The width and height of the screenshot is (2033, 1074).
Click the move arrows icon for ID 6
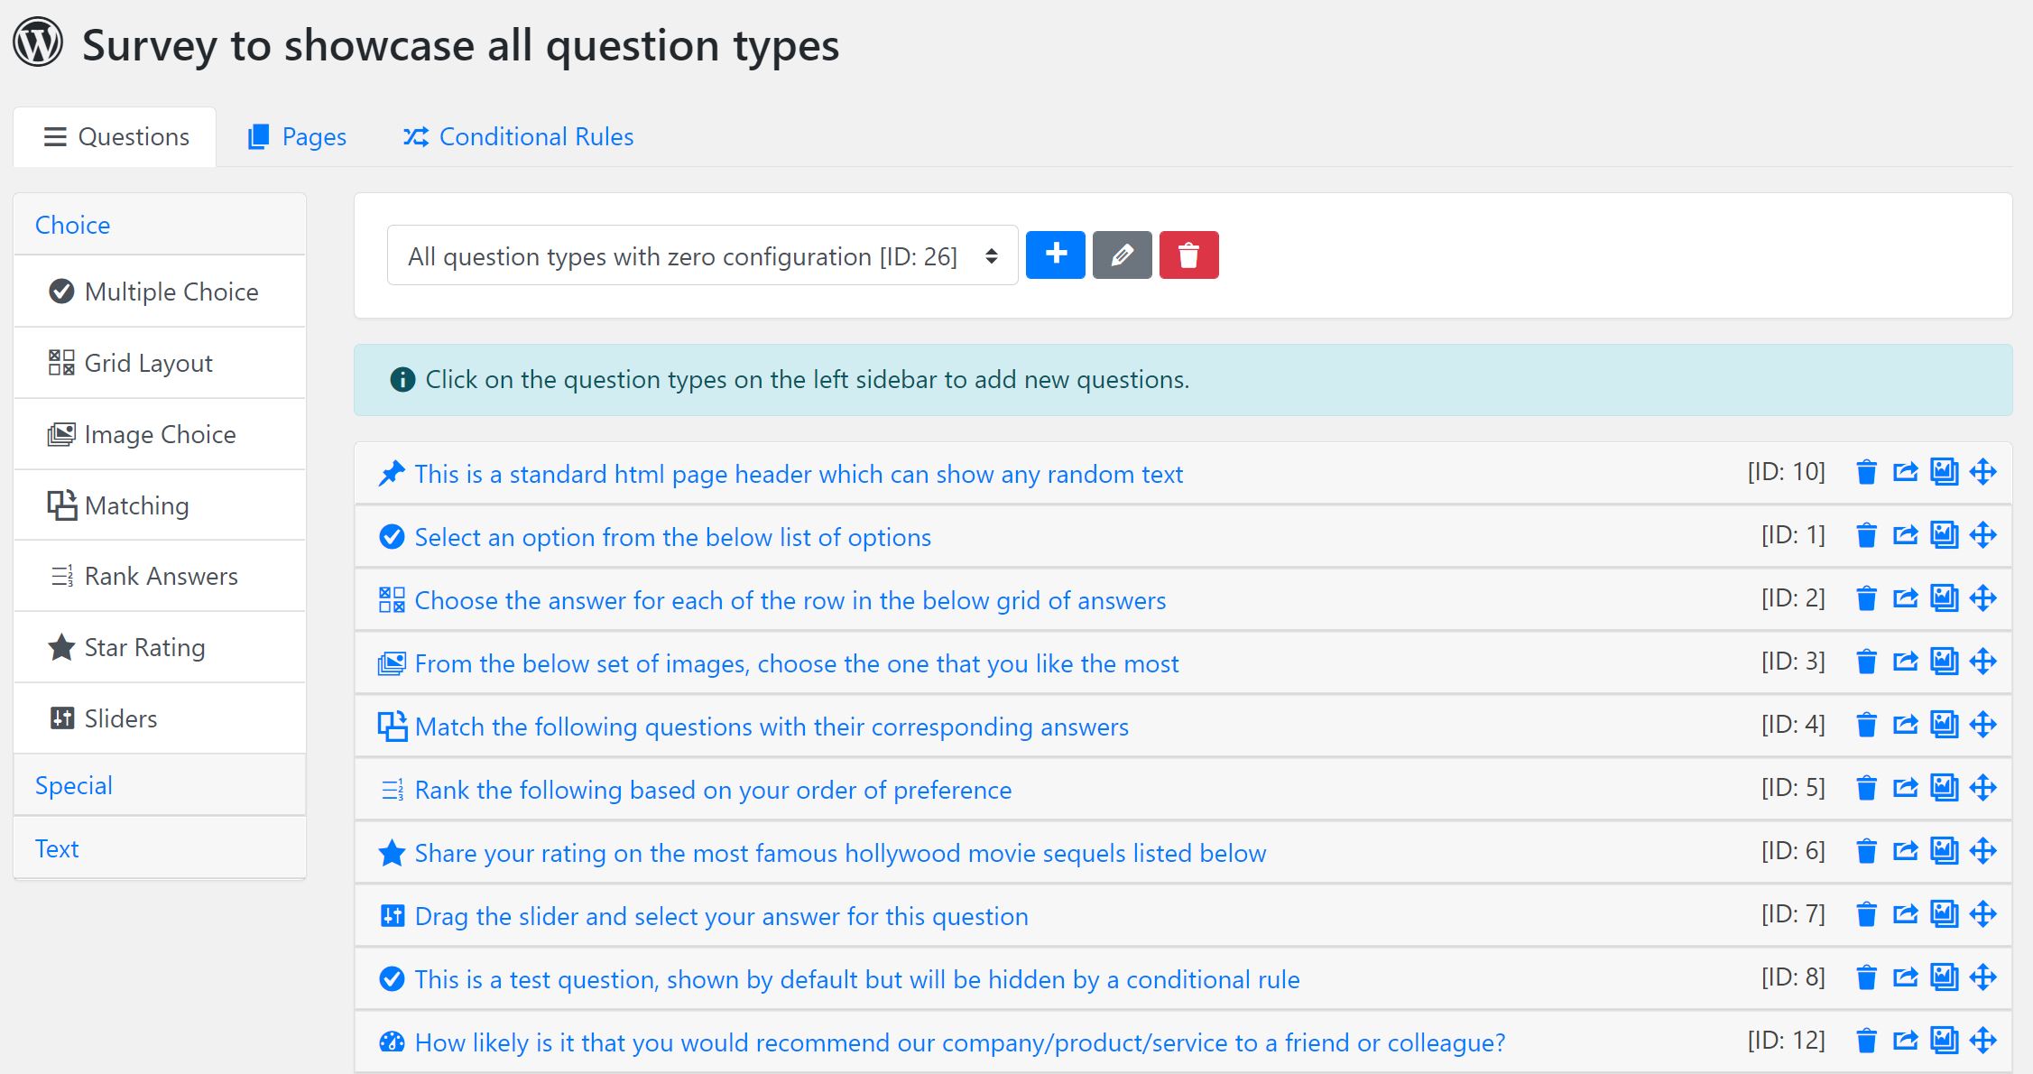[1982, 851]
